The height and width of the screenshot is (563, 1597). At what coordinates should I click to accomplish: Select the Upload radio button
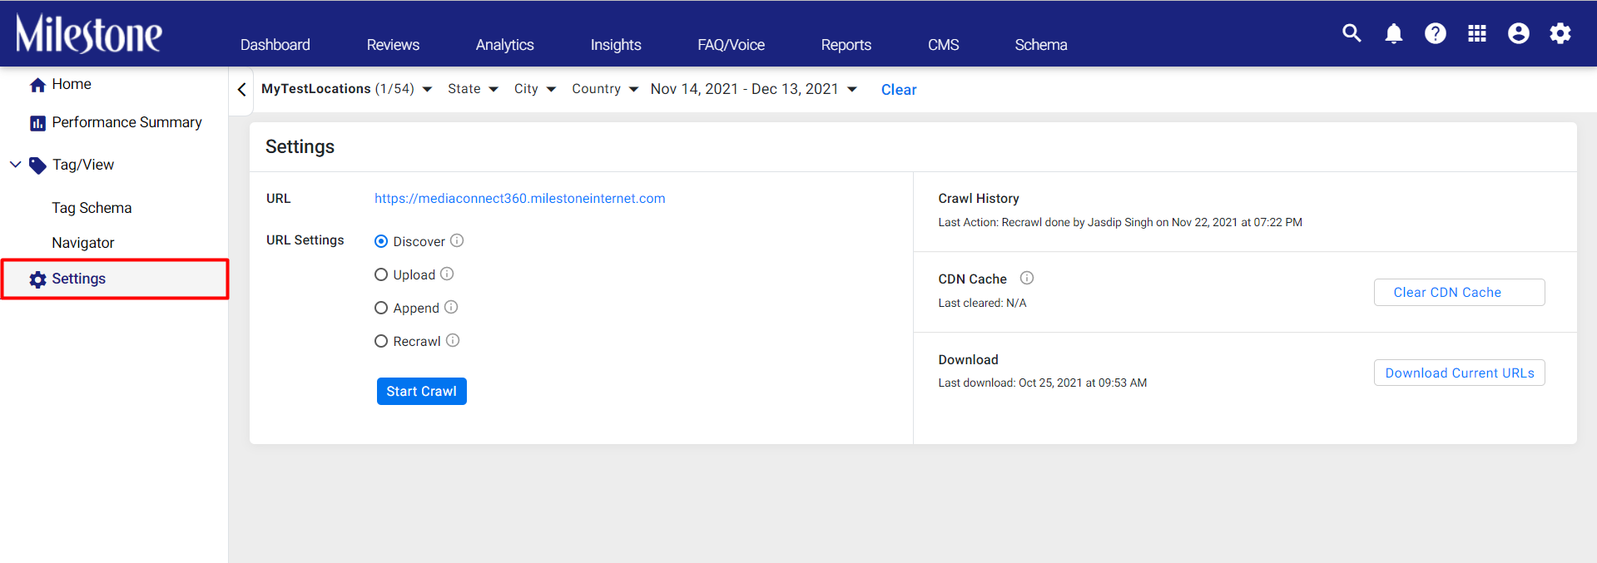pyautogui.click(x=381, y=274)
